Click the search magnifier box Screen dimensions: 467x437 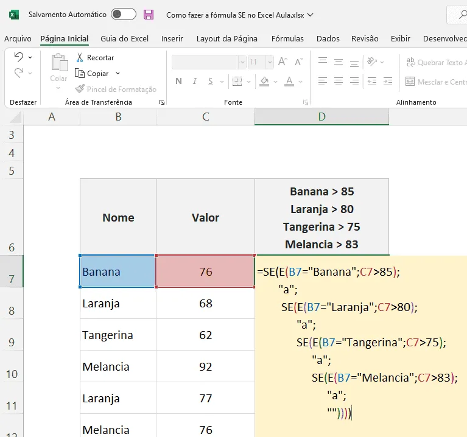(458, 14)
